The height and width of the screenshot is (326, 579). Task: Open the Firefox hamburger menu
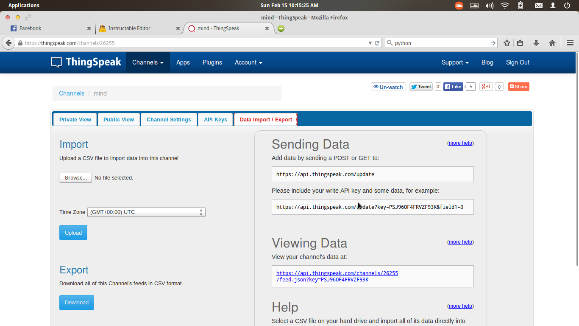570,43
